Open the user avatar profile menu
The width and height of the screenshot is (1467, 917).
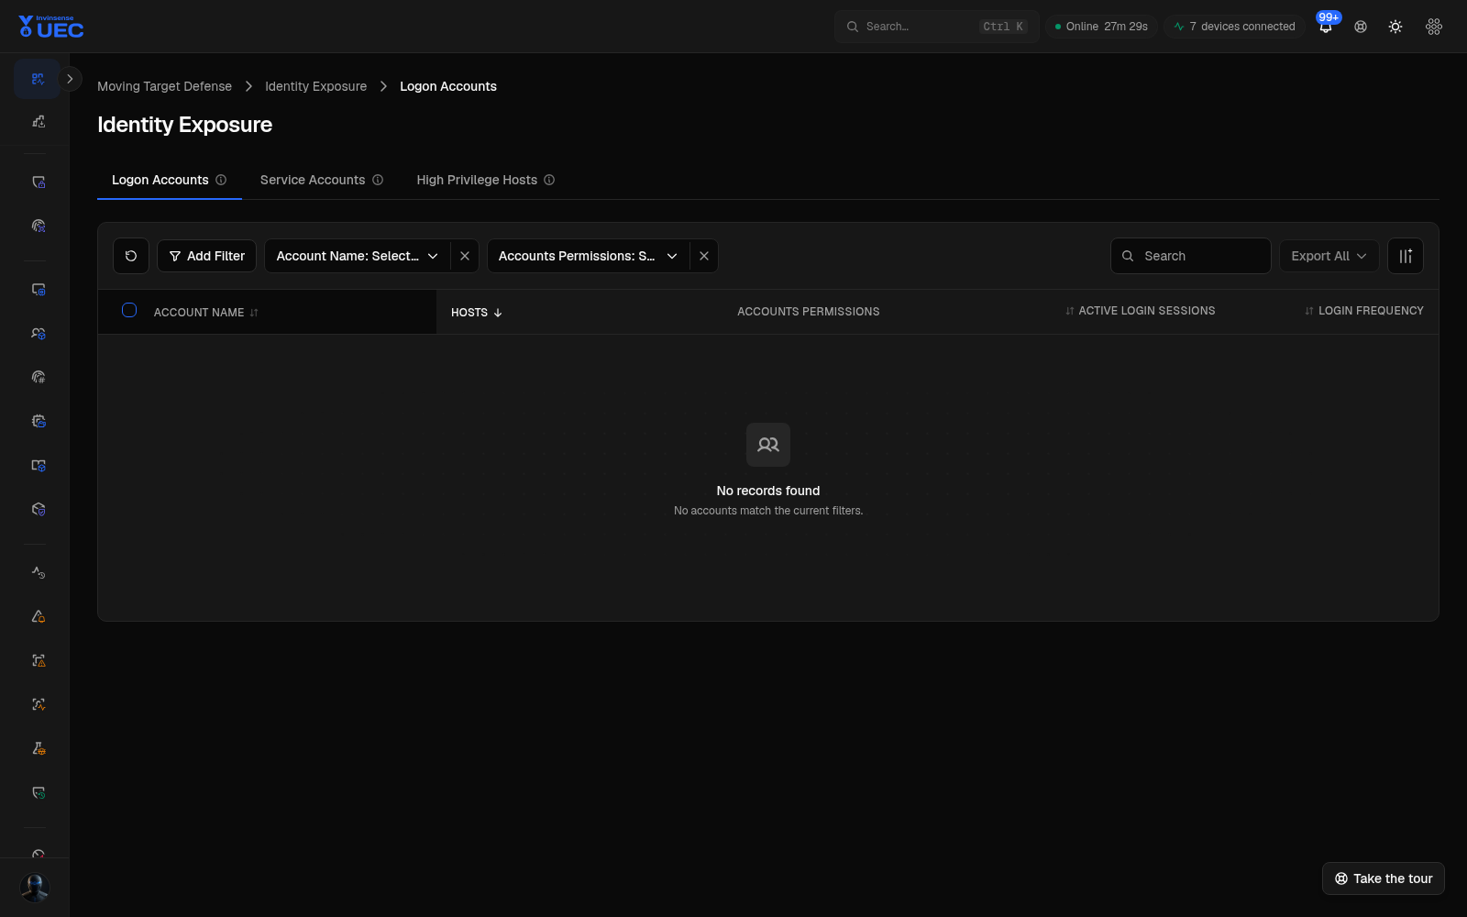pyautogui.click(x=35, y=888)
